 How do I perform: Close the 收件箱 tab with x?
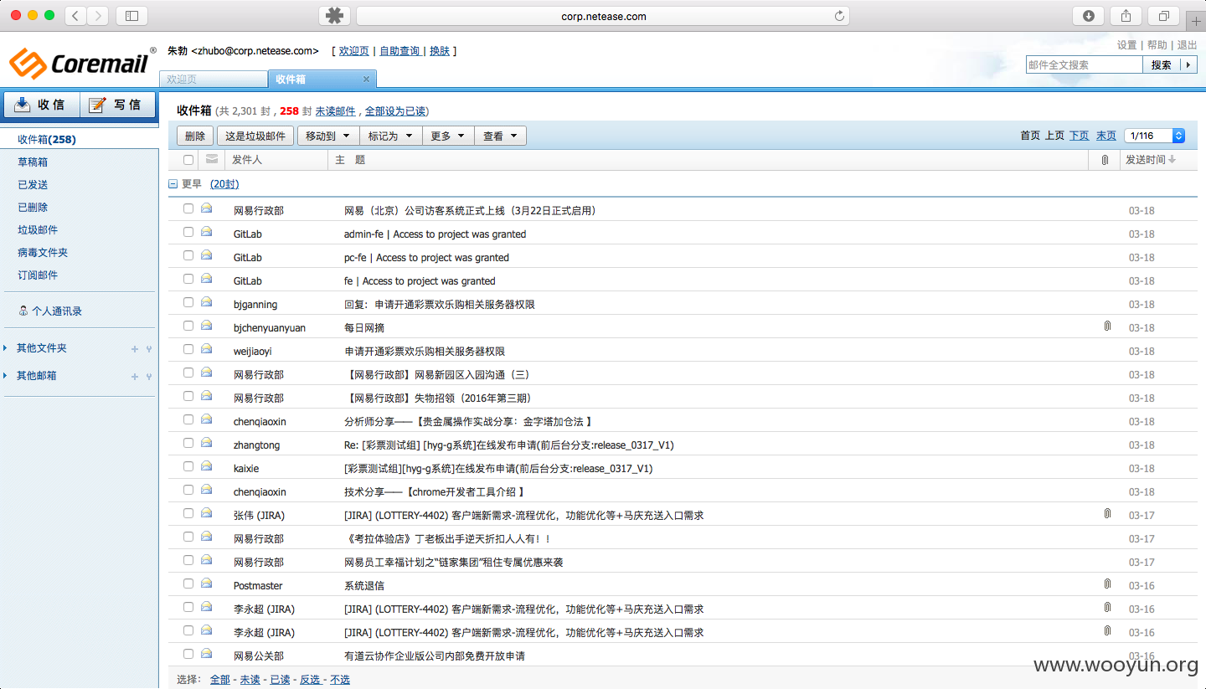click(366, 79)
